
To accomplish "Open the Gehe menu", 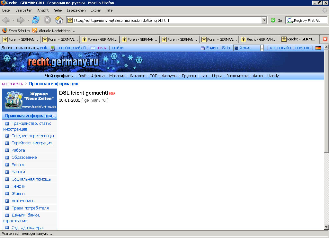I will coord(58,10).
